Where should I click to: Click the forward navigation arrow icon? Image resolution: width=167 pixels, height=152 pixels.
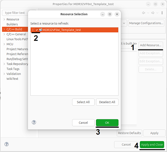click(153, 13)
